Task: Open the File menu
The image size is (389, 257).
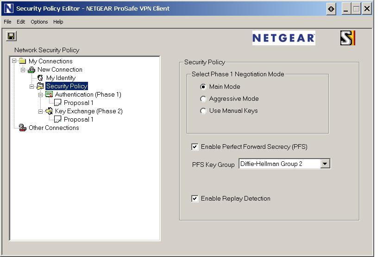Action: [x=7, y=22]
